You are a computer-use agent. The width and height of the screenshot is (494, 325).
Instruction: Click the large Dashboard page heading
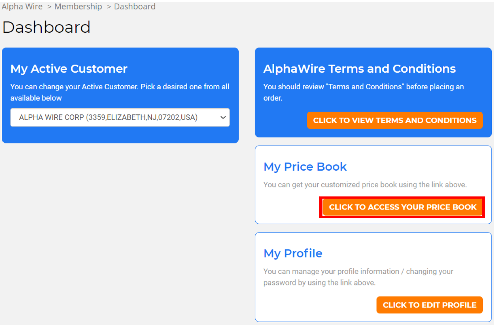(x=46, y=27)
